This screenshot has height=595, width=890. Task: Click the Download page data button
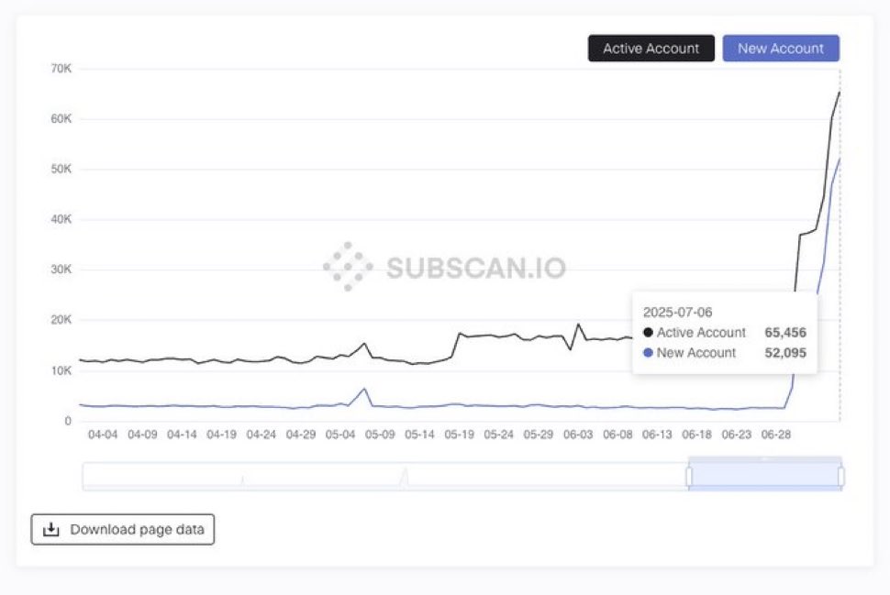[123, 529]
